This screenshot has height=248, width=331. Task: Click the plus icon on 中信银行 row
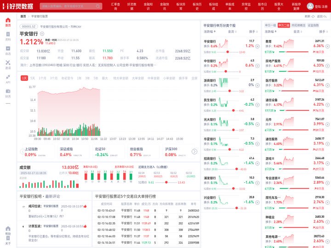[257, 66]
